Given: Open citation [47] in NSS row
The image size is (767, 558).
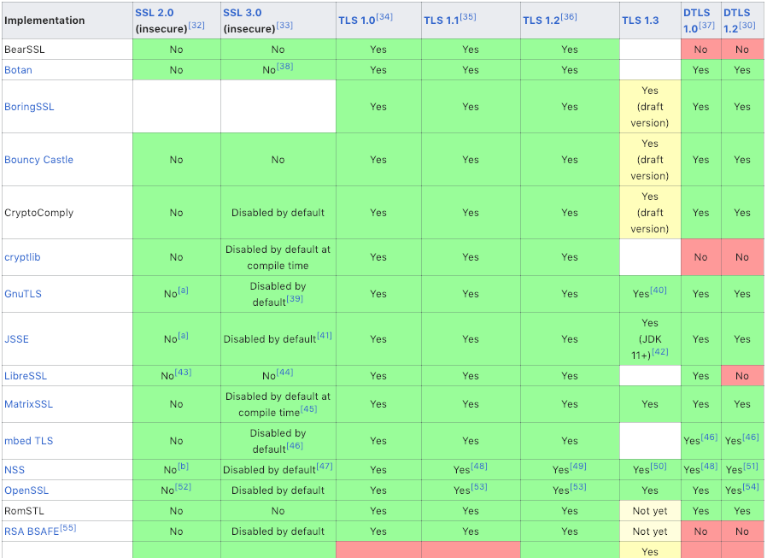Looking at the screenshot, I should click(325, 466).
